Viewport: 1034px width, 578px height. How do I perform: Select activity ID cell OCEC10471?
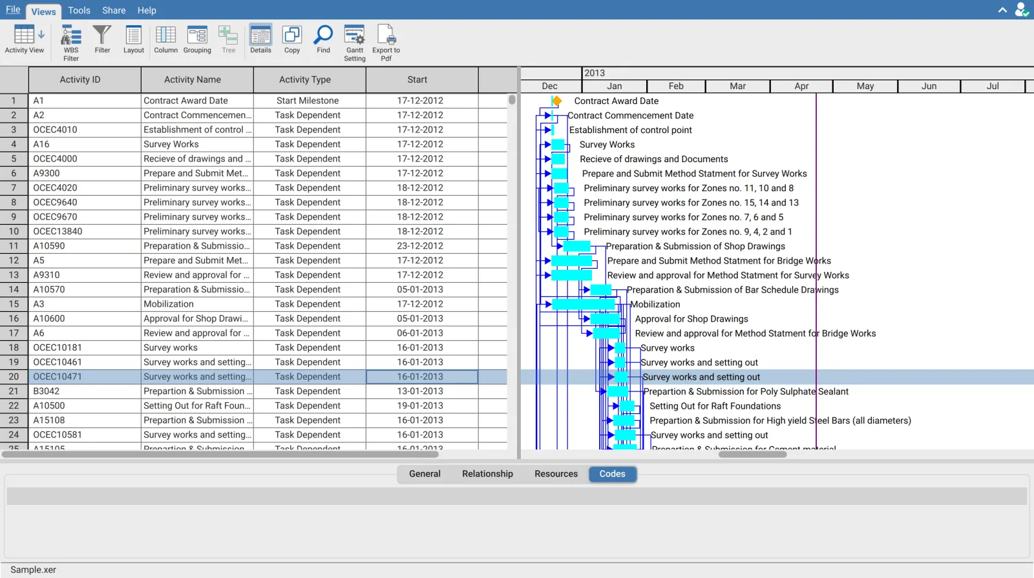pyautogui.click(x=85, y=377)
